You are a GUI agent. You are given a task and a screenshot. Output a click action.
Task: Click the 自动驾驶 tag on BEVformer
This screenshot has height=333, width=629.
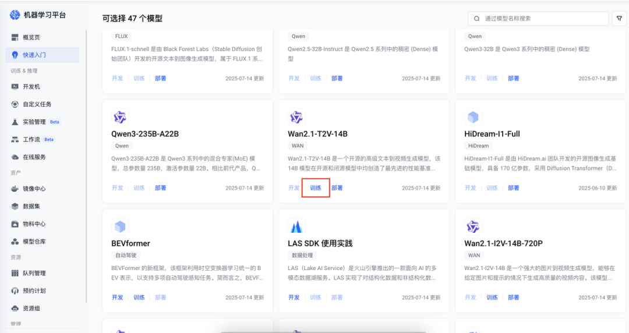pos(126,255)
